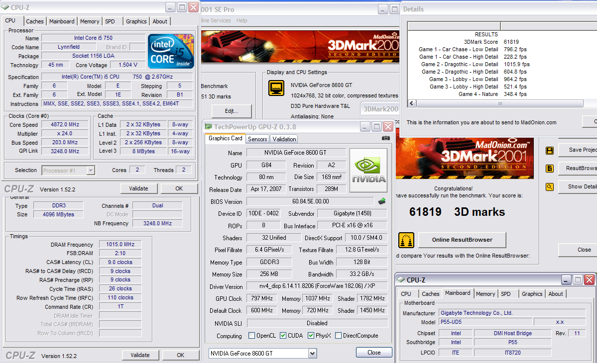Select Graphics Card tab in GPU-Z
The height and width of the screenshot is (363, 597).
click(226, 138)
